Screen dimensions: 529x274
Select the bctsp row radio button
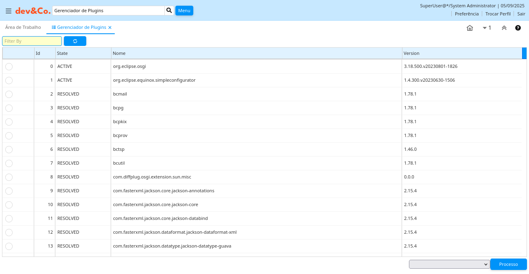[x=9, y=150]
